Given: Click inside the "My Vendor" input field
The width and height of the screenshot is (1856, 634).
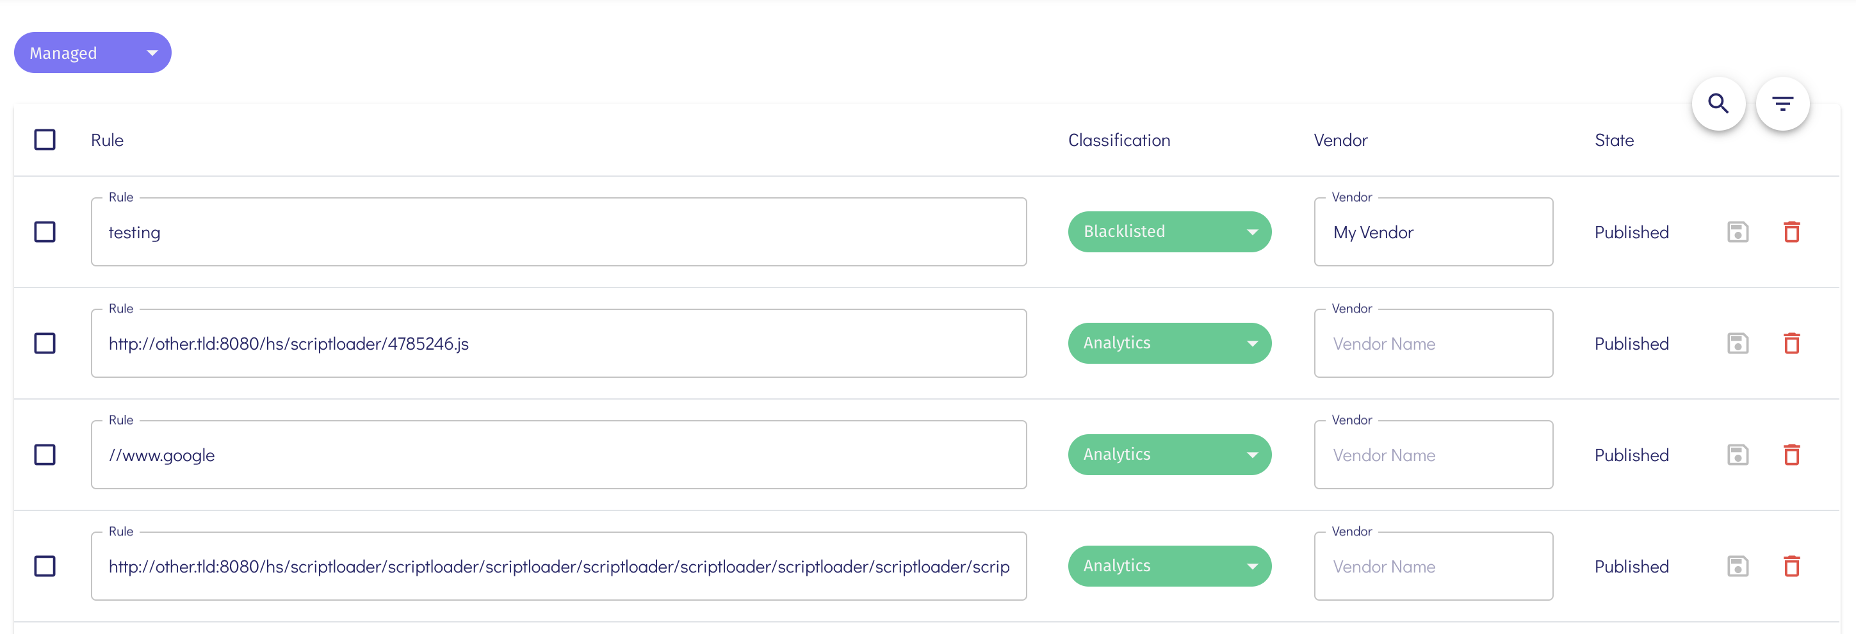Looking at the screenshot, I should click(1432, 231).
